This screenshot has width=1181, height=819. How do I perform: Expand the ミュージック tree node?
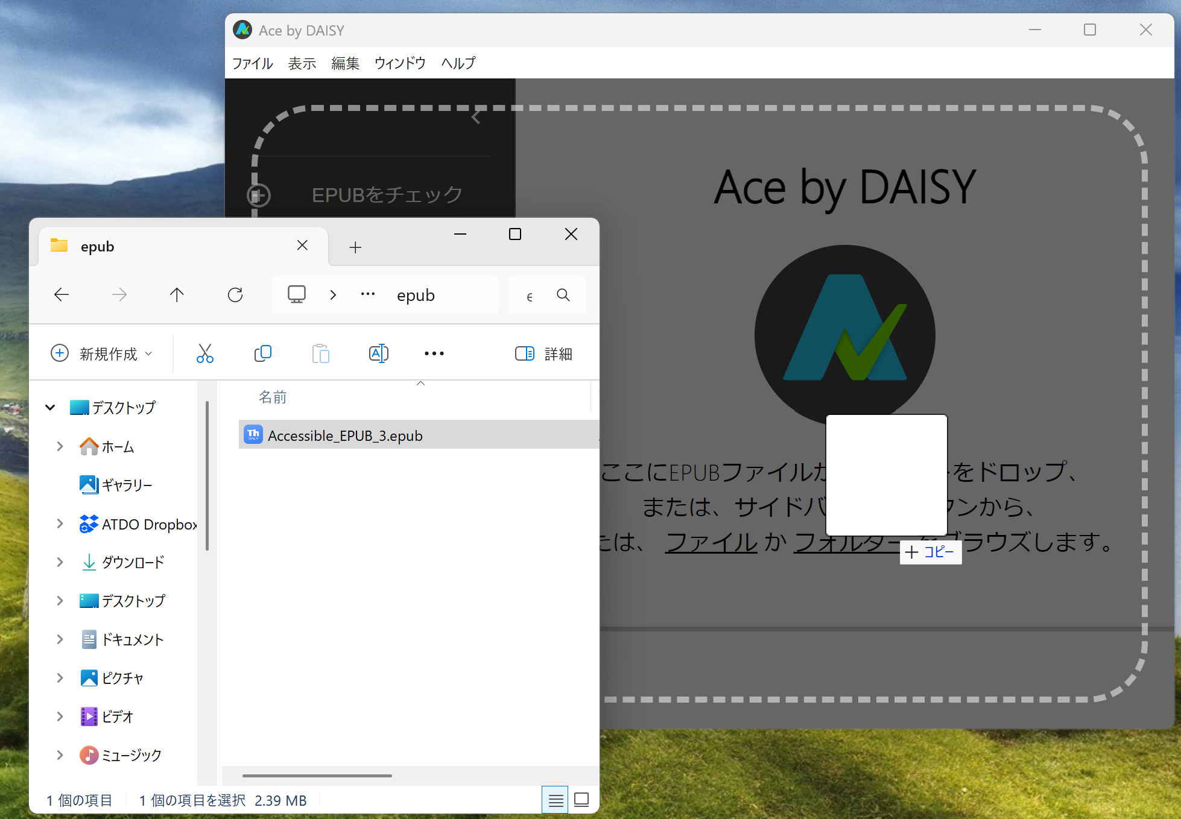tap(60, 755)
